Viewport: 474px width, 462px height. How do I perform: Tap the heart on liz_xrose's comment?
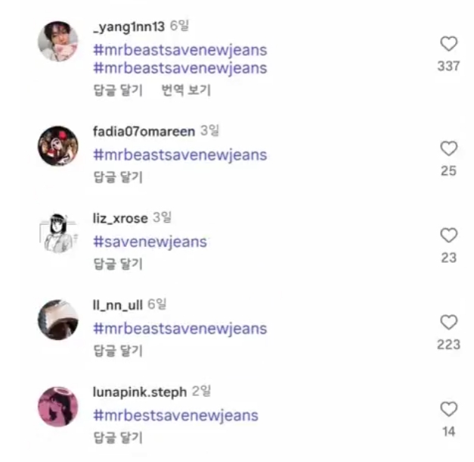click(448, 236)
